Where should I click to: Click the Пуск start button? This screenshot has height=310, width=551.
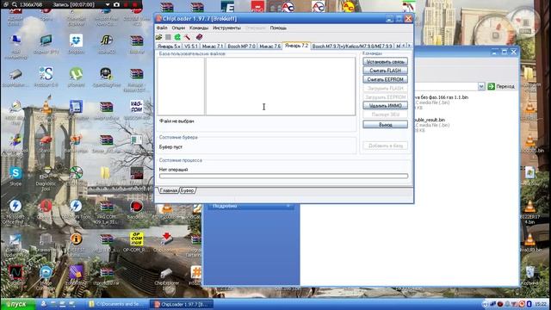coord(17,304)
